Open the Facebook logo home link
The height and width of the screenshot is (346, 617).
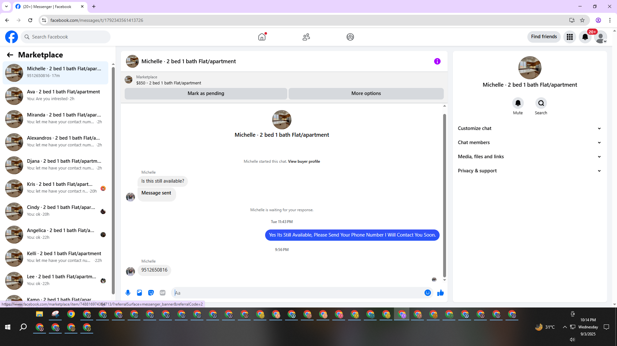point(12,37)
